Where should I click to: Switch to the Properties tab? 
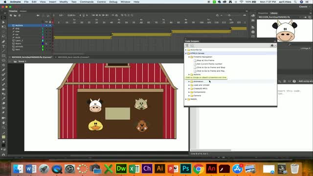click(263, 13)
